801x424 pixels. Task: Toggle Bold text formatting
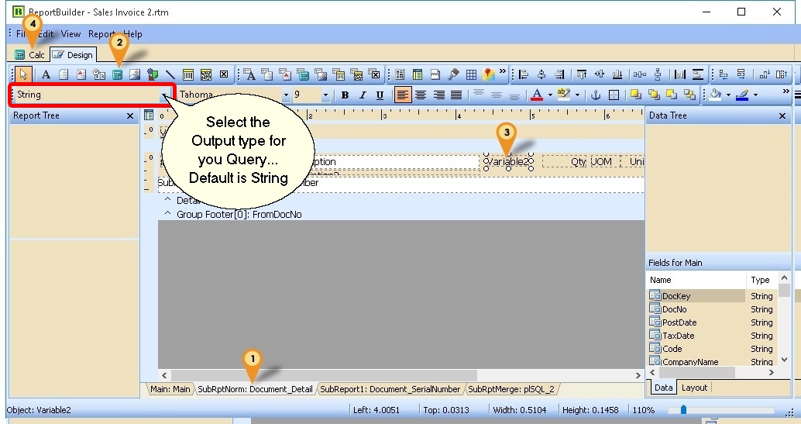(345, 95)
